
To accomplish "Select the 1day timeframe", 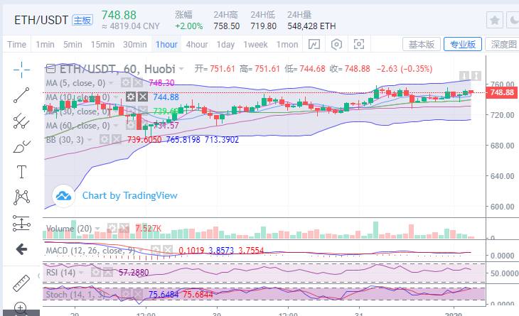I will 225,44.
